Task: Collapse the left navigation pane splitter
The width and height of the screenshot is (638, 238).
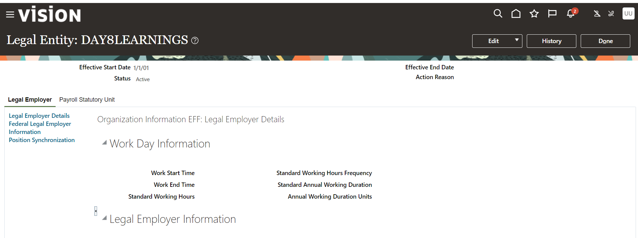Action: (x=96, y=211)
